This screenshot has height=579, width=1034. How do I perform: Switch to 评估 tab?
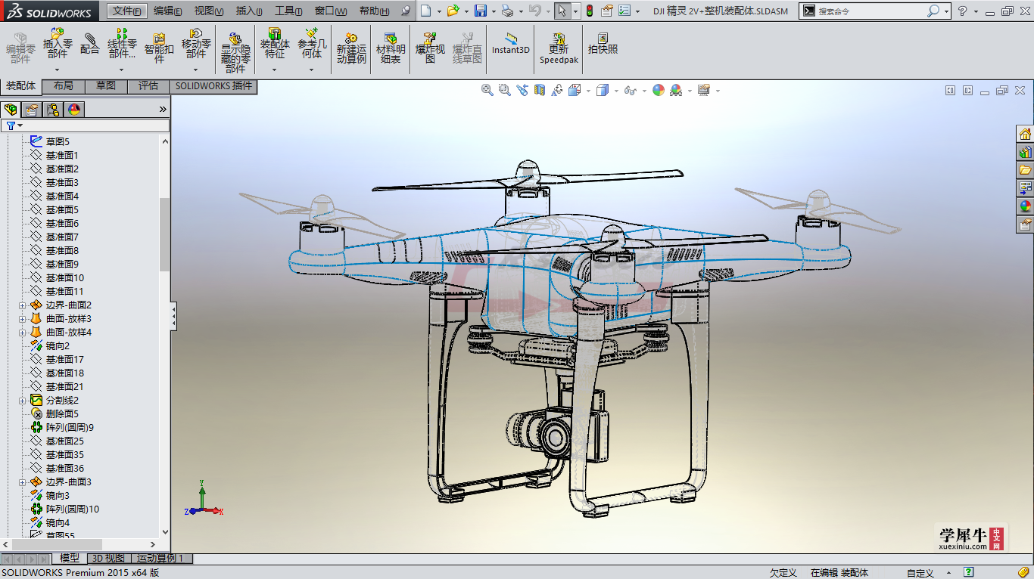tap(148, 86)
